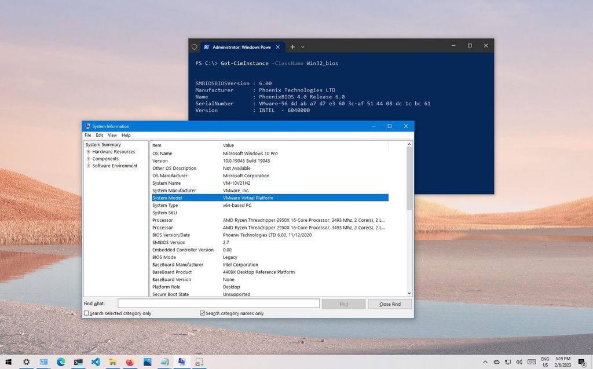Click the Close Find button
The image size is (593, 369).
389,304
